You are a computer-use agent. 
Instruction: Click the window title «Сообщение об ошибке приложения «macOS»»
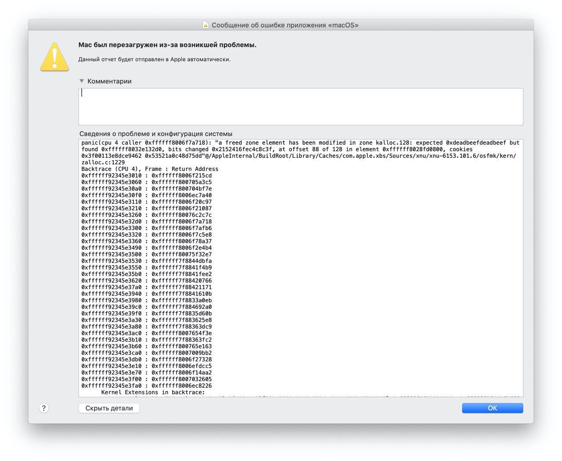tap(285, 25)
